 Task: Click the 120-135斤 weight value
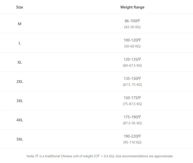coord(132,59)
